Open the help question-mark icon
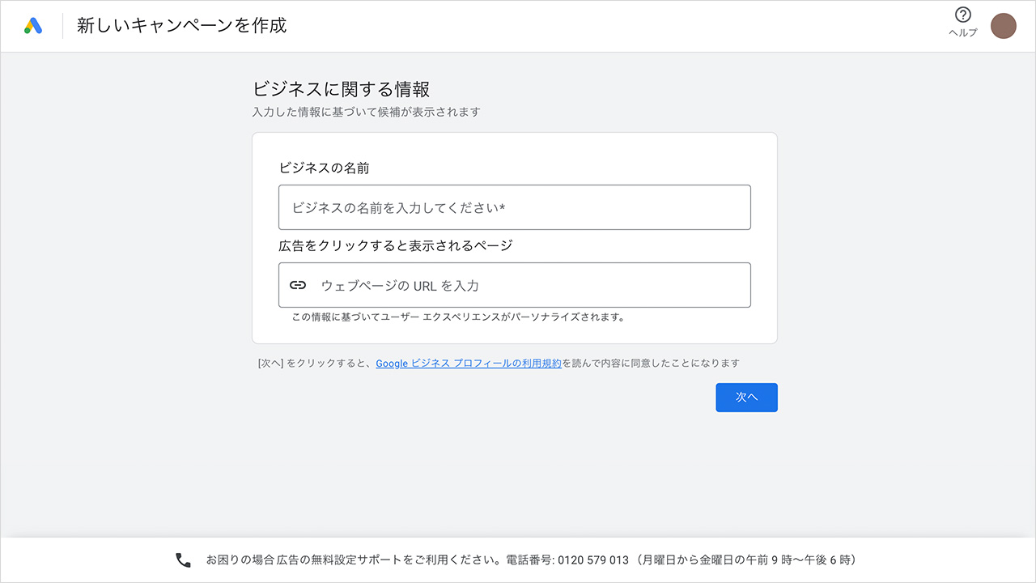This screenshot has width=1036, height=583. tap(962, 15)
